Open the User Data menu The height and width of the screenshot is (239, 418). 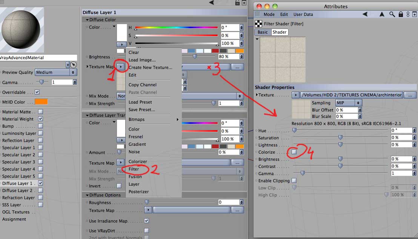[303, 14]
